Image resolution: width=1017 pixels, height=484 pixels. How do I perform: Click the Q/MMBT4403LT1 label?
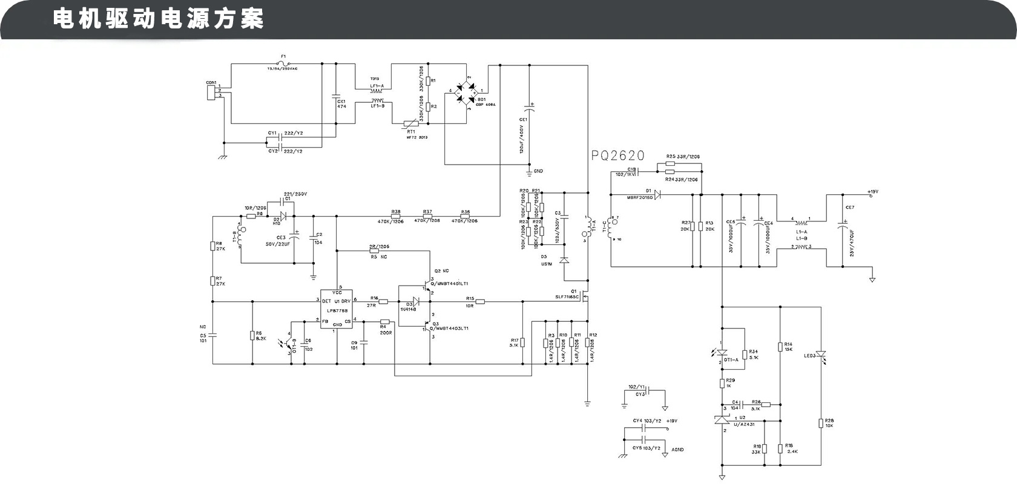(449, 329)
